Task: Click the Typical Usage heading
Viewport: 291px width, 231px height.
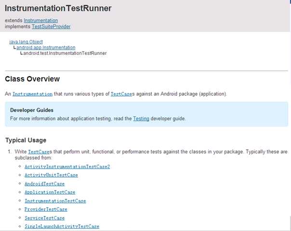Action: pyautogui.click(x=26, y=140)
